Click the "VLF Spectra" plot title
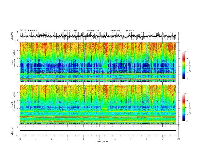The height and width of the screenshot is (156, 201). pyautogui.click(x=29, y=31)
